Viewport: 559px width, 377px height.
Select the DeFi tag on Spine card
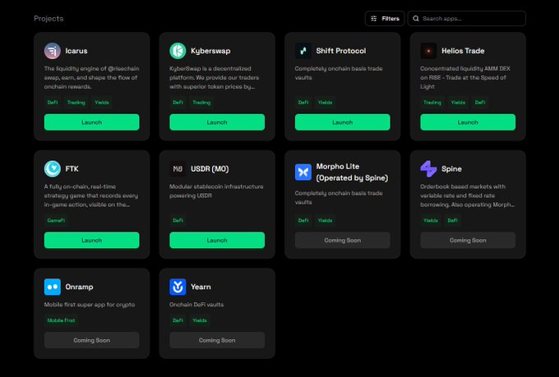[x=453, y=221]
